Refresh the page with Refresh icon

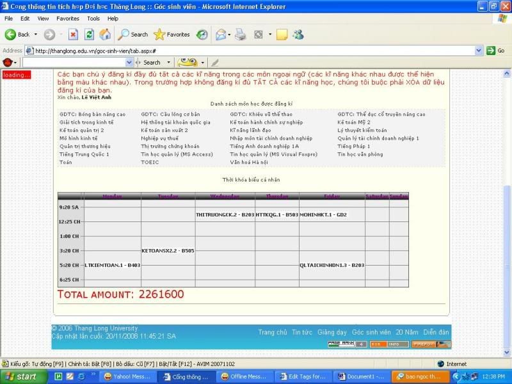(x=89, y=35)
